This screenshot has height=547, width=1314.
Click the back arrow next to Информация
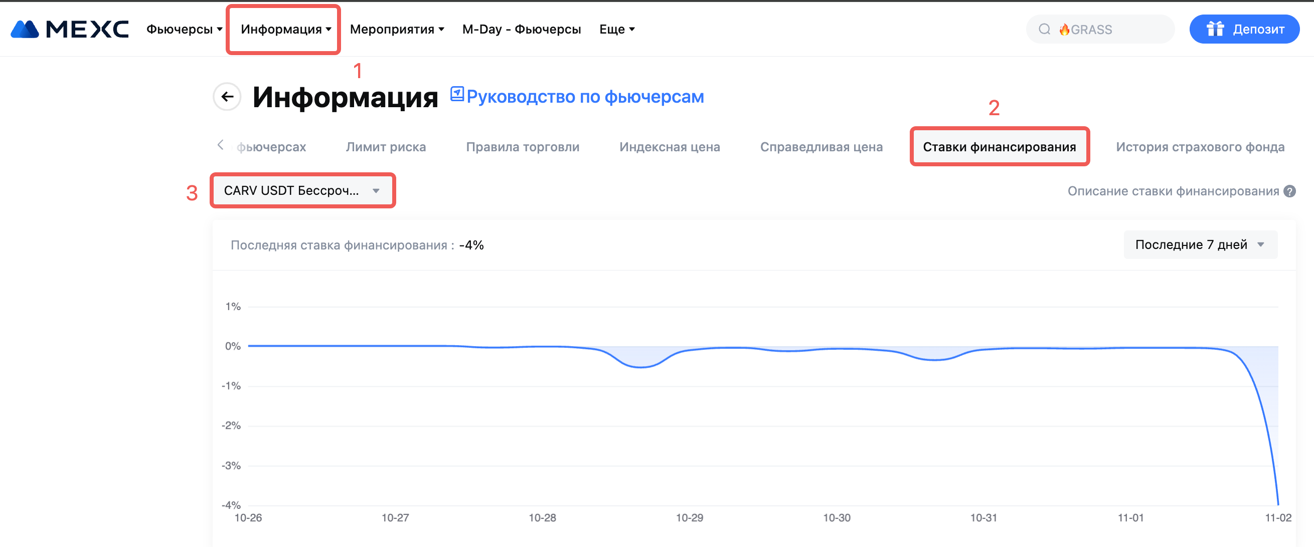tap(227, 96)
